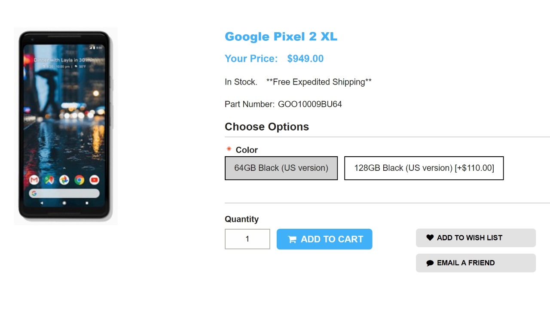Click the Free Expedited Shipping text
This screenshot has height=309, width=550.
[319, 82]
